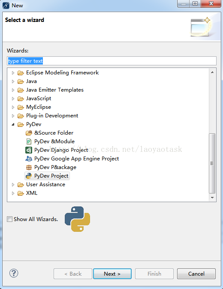
Task: Click the Eclipse Modeling Framework folder icon
Action: pyautogui.click(x=21, y=73)
